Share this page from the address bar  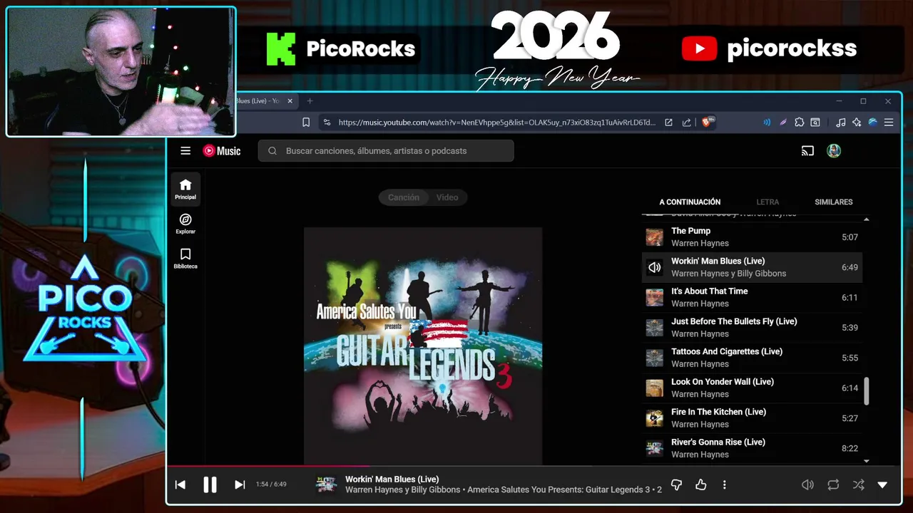point(686,123)
